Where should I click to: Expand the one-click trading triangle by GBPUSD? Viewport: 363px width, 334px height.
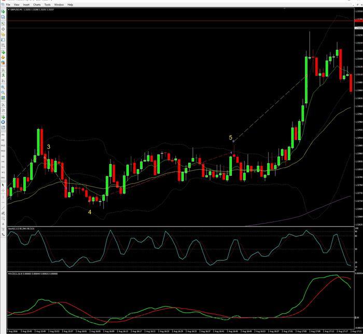click(9, 10)
